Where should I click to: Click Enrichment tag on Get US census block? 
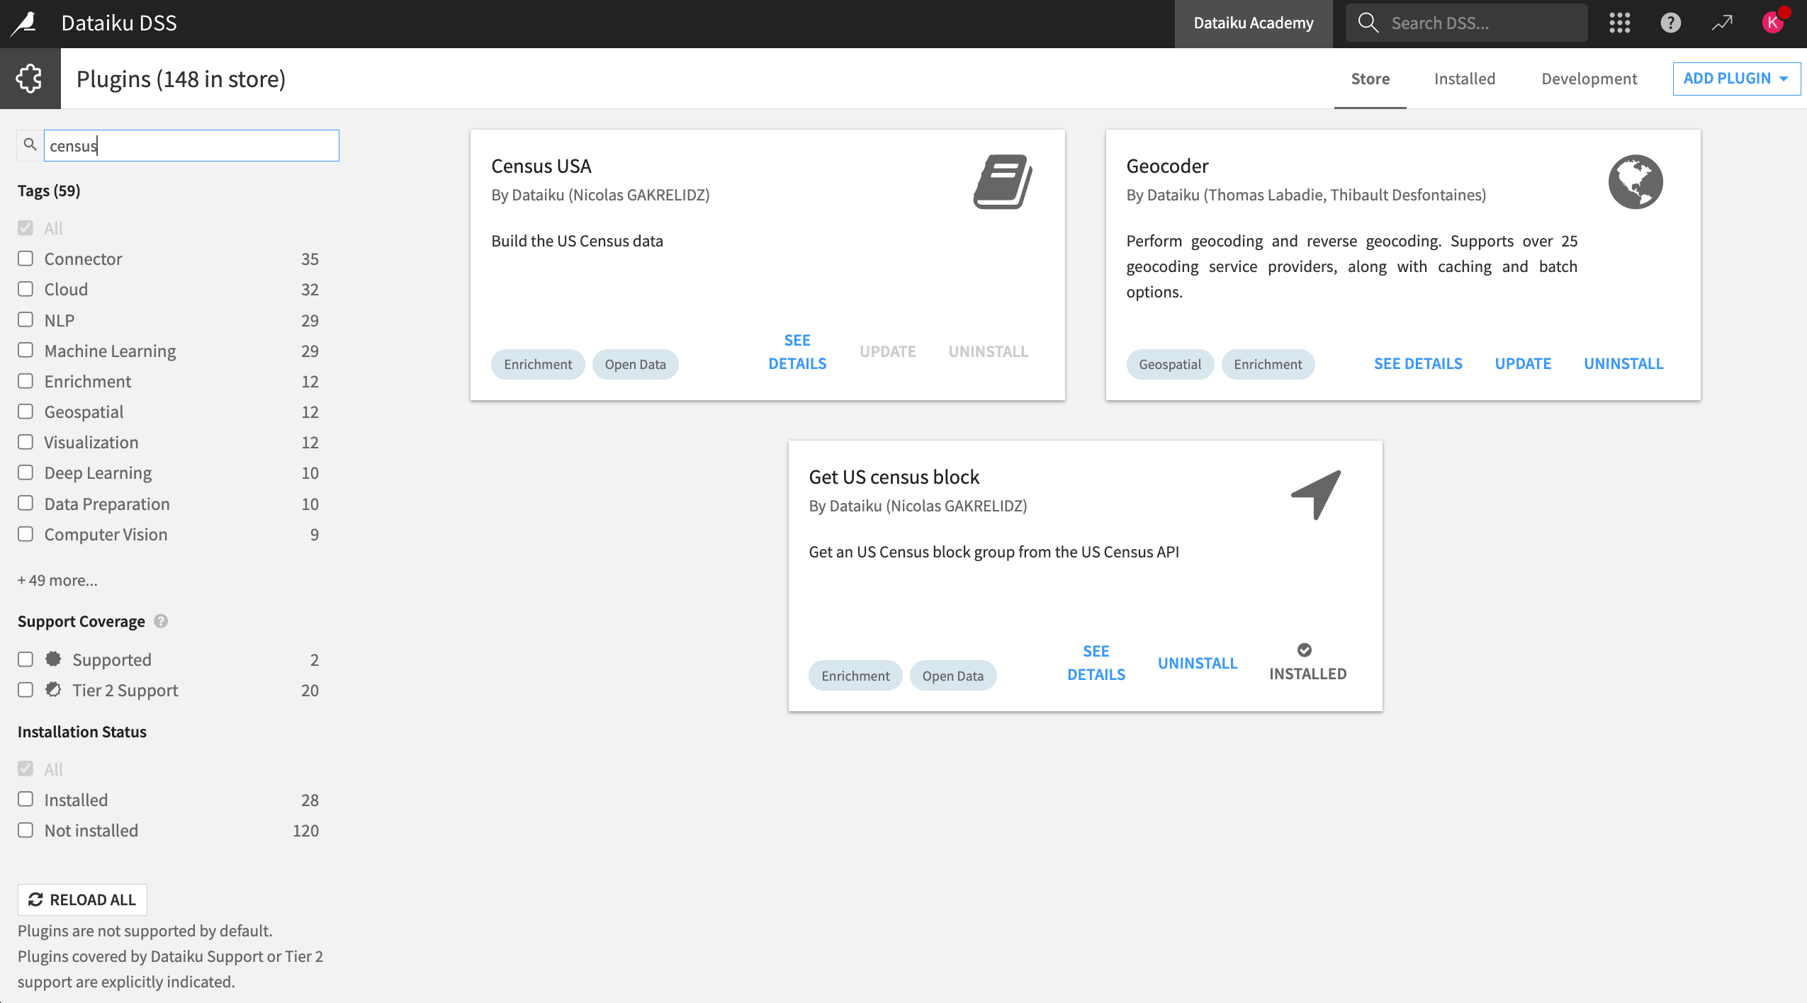[855, 676]
